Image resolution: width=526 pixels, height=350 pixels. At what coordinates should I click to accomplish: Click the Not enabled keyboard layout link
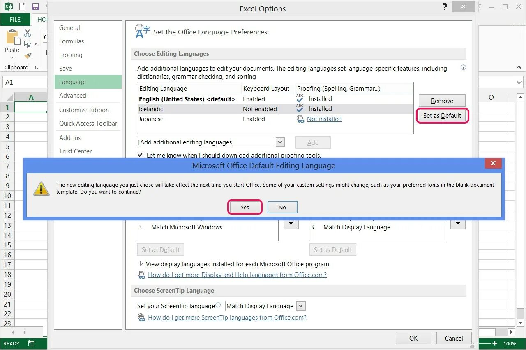260,109
